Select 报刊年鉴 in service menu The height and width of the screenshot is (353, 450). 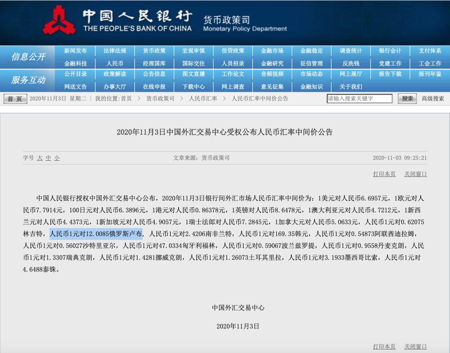point(430,74)
